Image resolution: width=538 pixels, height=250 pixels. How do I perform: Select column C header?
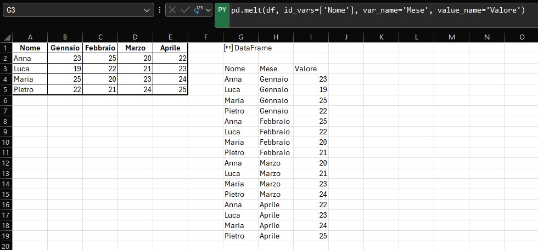click(100, 37)
